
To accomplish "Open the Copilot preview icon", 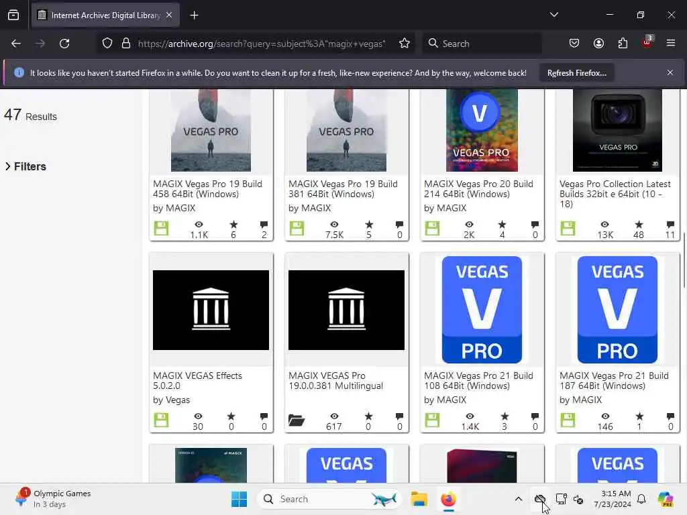I will [x=666, y=499].
